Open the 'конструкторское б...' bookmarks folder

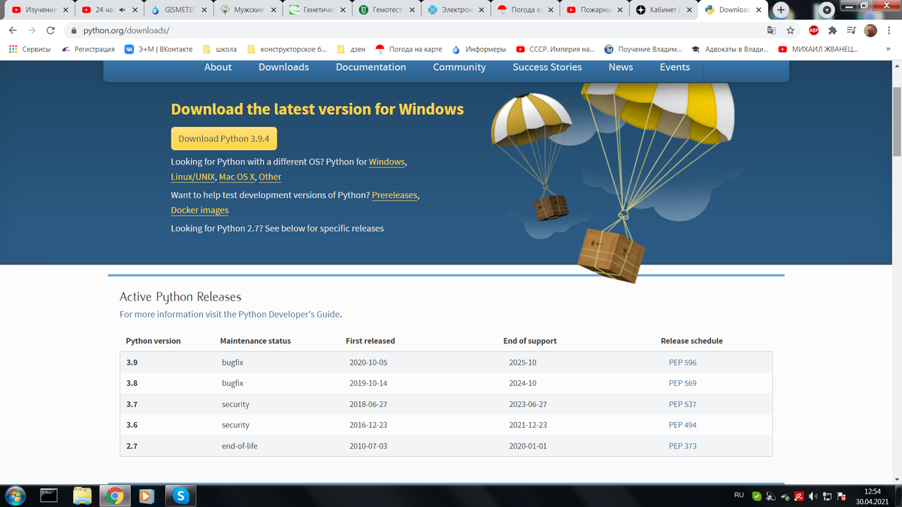286,49
